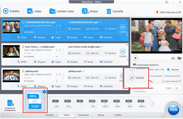Expand video track selector of your future file
The height and width of the screenshot is (119, 183).
(57, 50)
